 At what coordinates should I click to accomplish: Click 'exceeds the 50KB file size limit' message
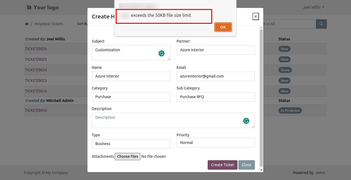point(161,15)
